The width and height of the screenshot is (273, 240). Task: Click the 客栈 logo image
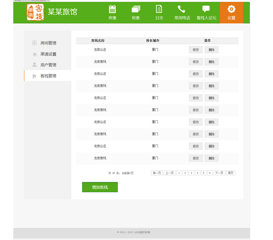(35, 12)
